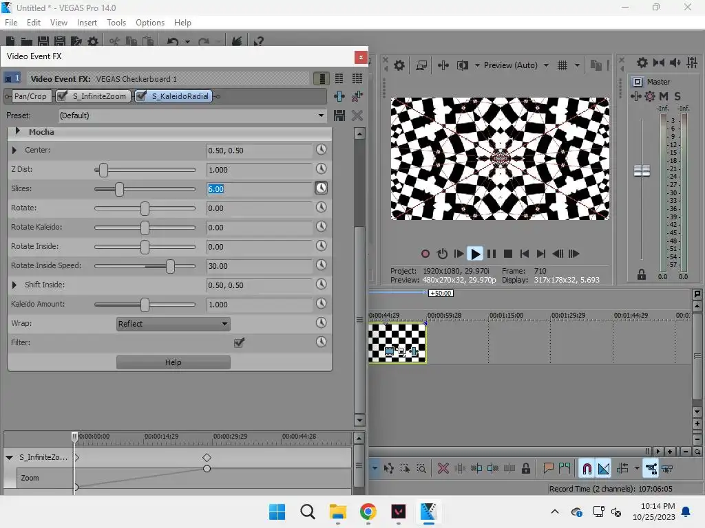Toggle the preview overlays grid icon
705x528 pixels.
tap(562, 65)
